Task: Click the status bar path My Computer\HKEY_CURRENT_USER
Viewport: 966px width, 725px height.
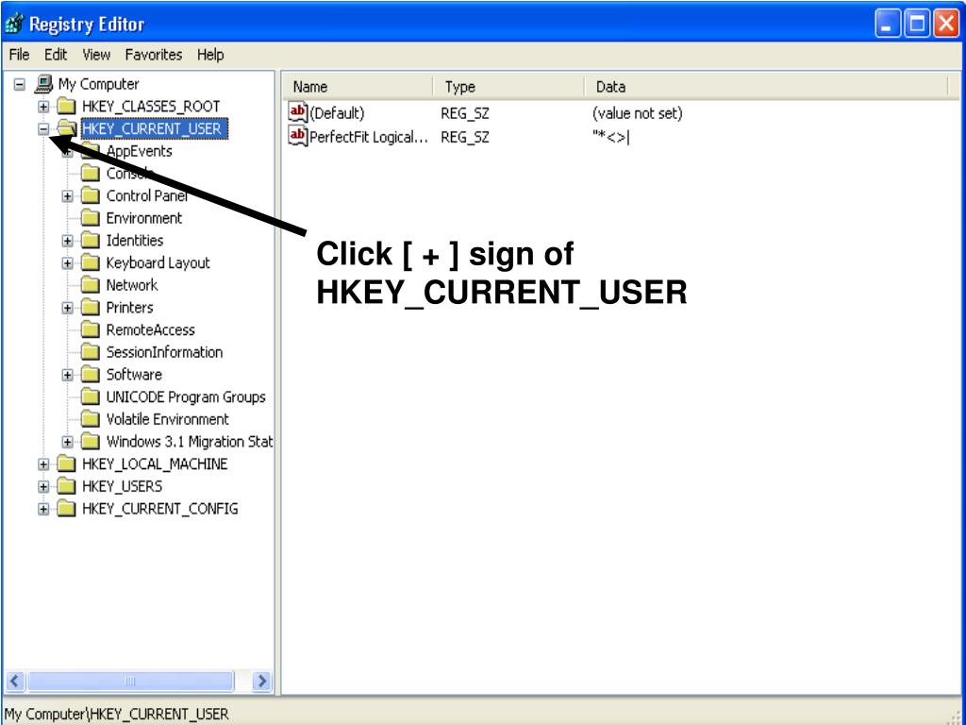Action: (116, 715)
